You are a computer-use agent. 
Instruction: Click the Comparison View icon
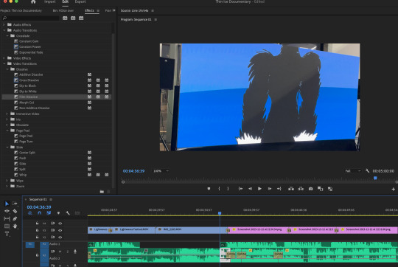[x=321, y=189]
